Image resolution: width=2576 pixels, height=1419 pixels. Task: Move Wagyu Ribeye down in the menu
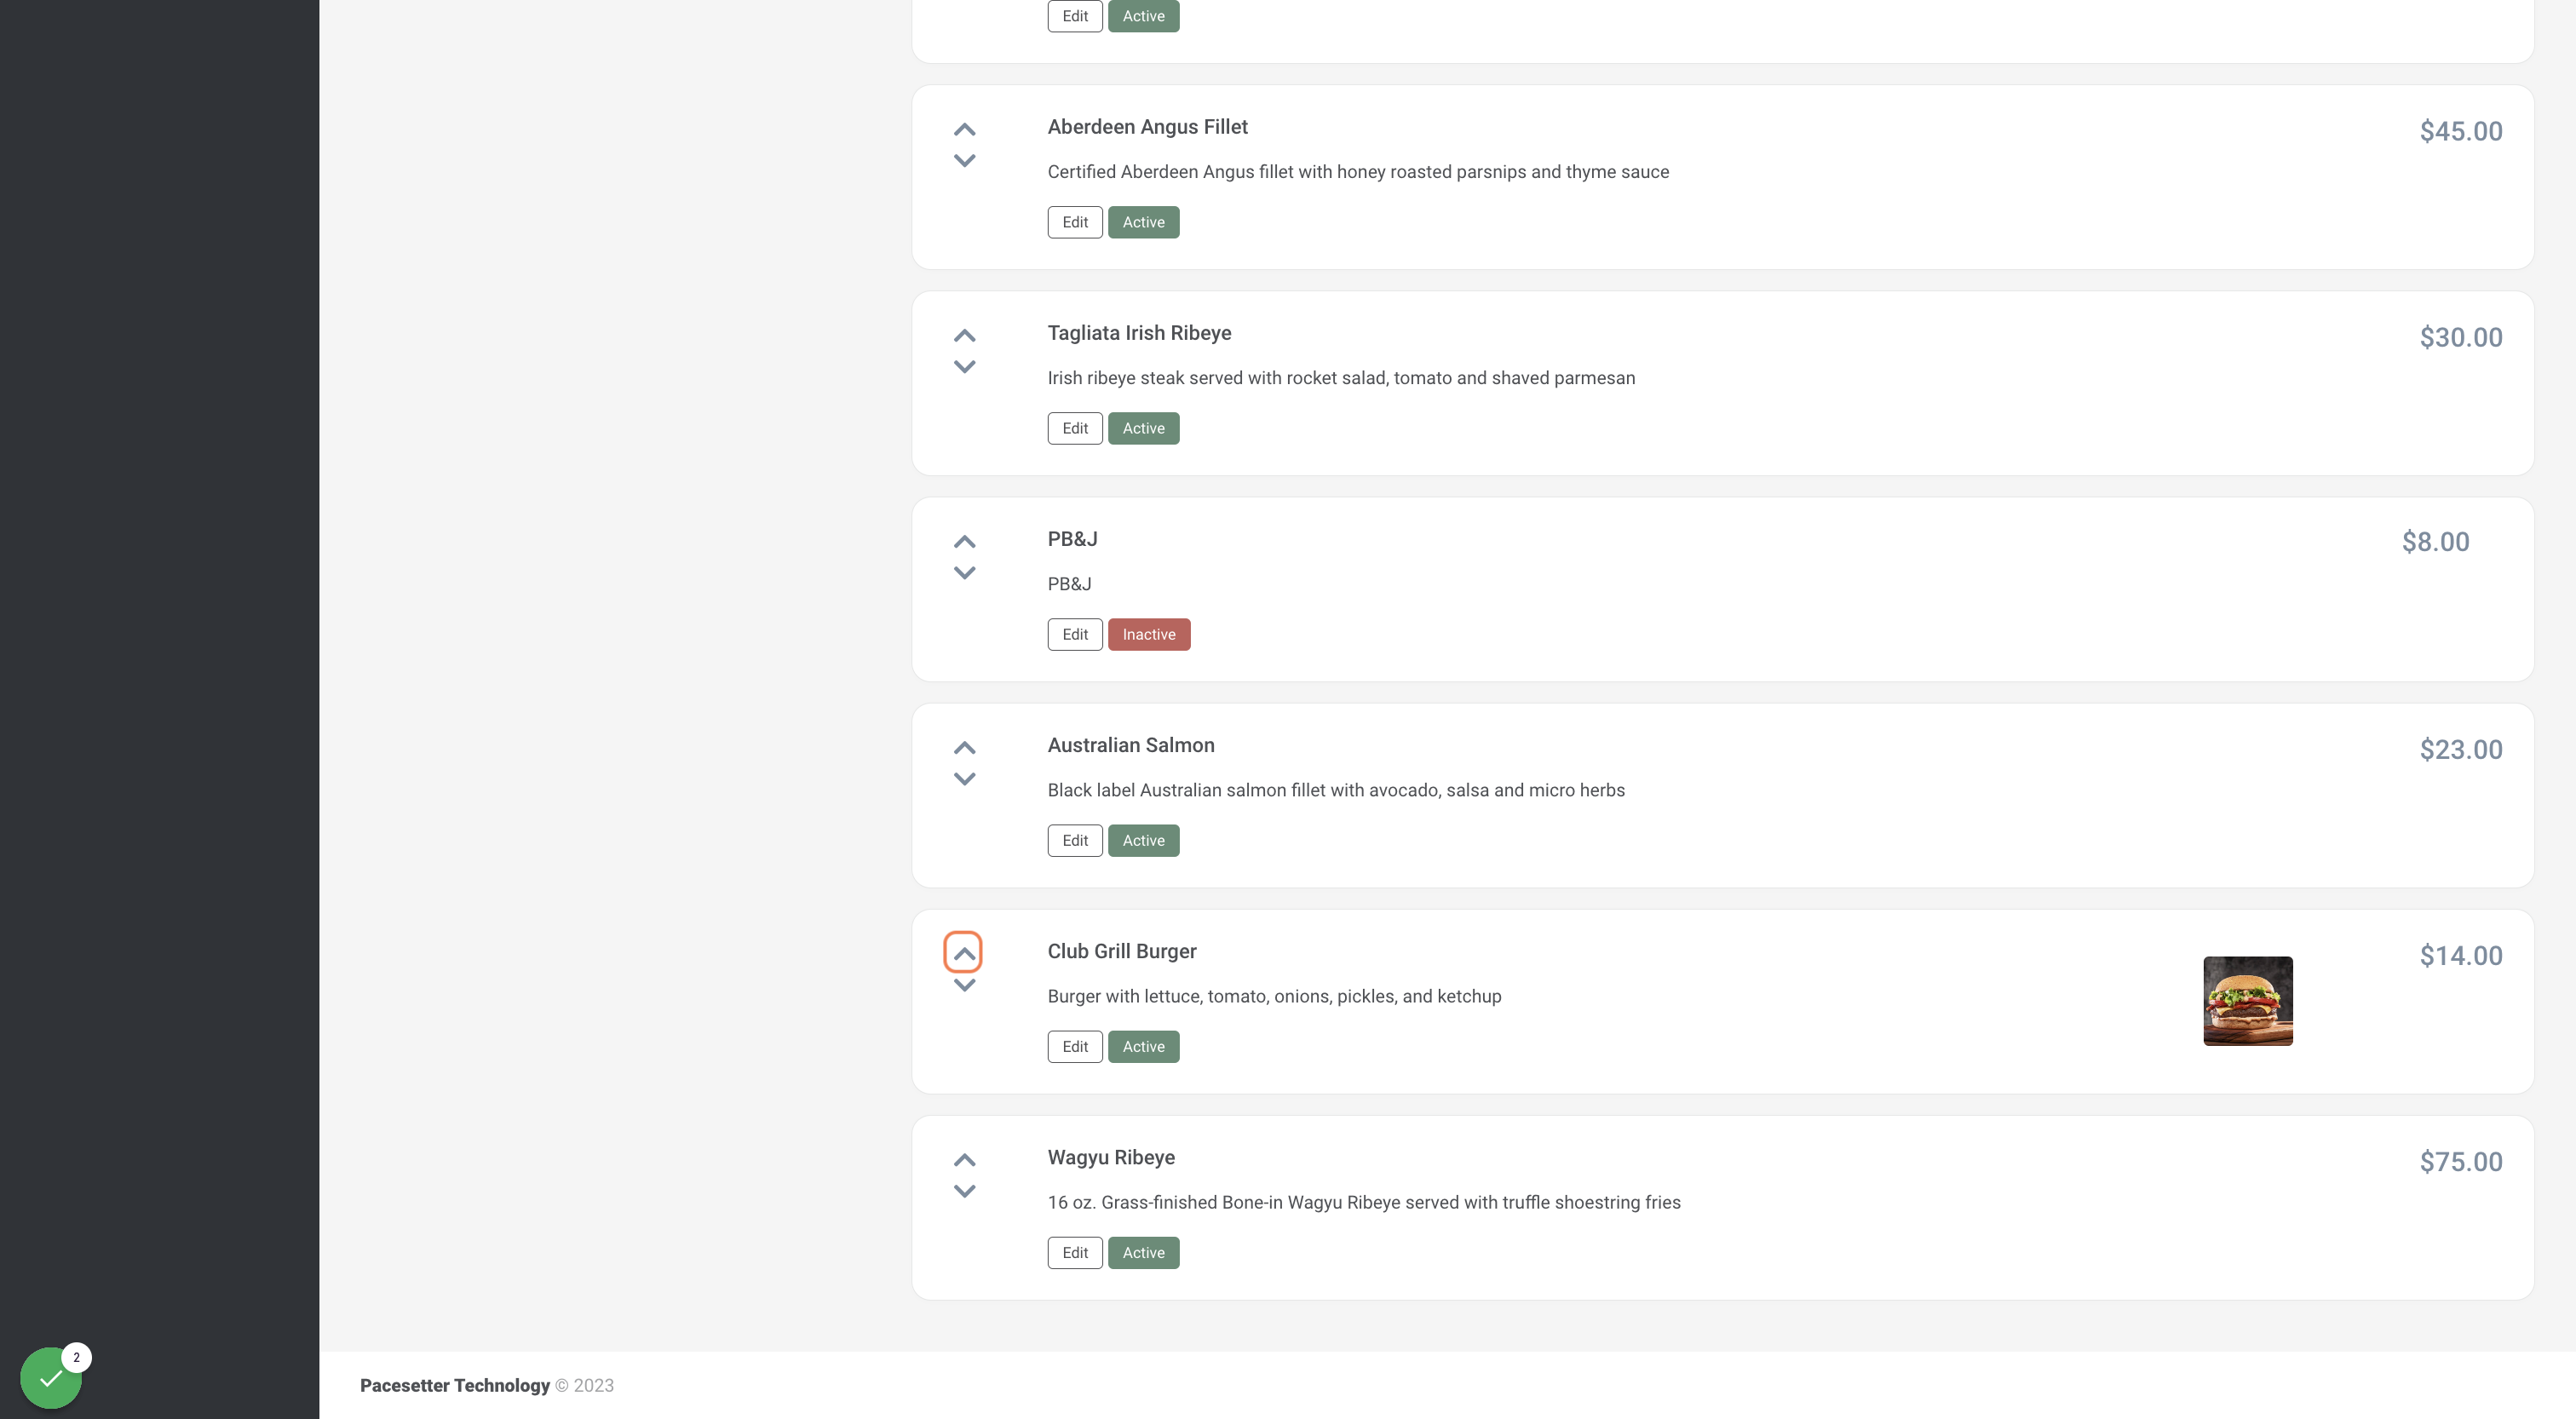[964, 1191]
